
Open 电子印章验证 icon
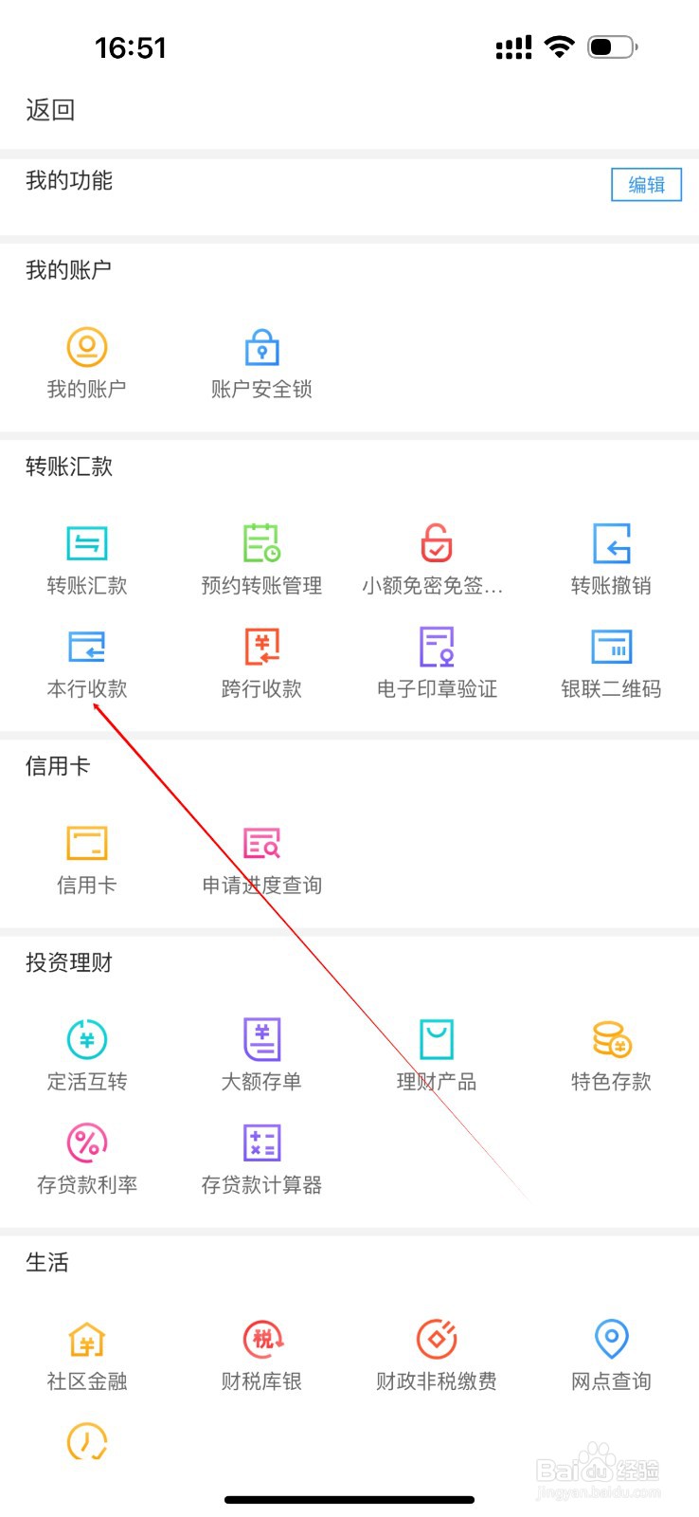(437, 647)
